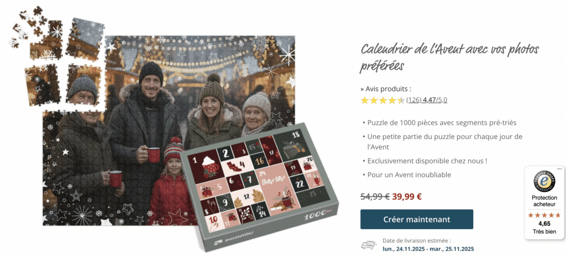The width and height of the screenshot is (566, 255).
Task: Click the Avis produits label
Action: tap(385, 89)
